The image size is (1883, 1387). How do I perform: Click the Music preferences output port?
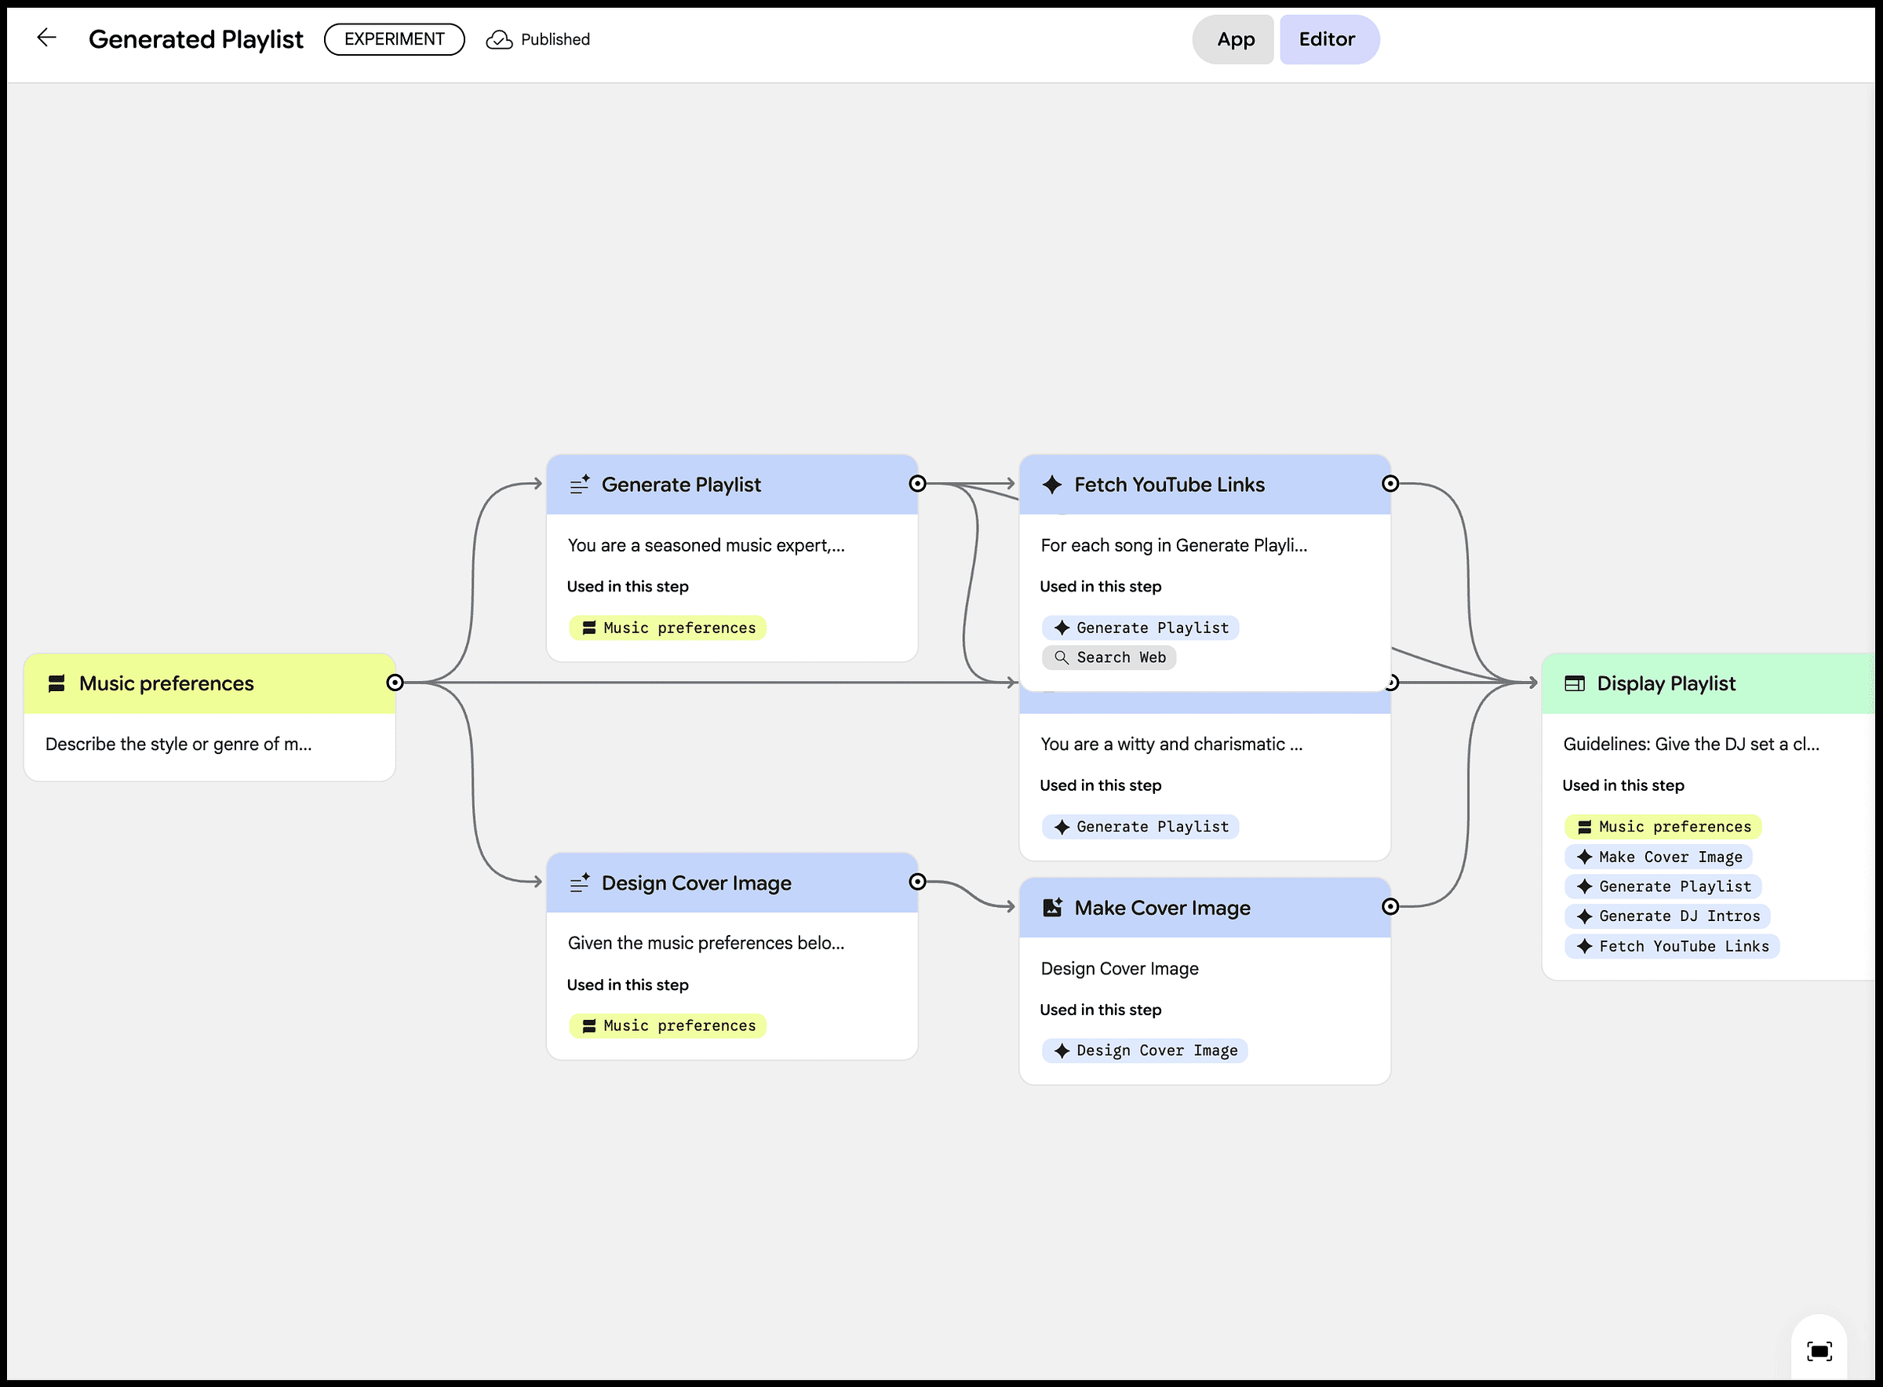coord(395,683)
